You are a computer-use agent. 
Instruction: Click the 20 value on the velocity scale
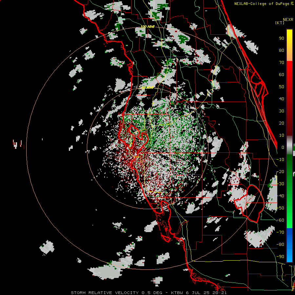(282, 123)
